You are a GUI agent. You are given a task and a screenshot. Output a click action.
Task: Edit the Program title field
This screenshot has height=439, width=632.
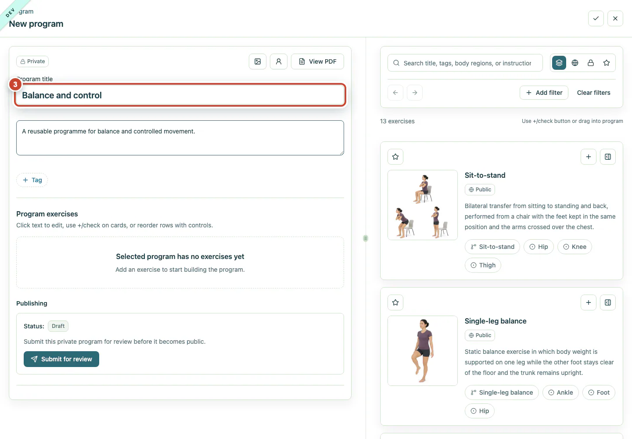[x=180, y=95]
